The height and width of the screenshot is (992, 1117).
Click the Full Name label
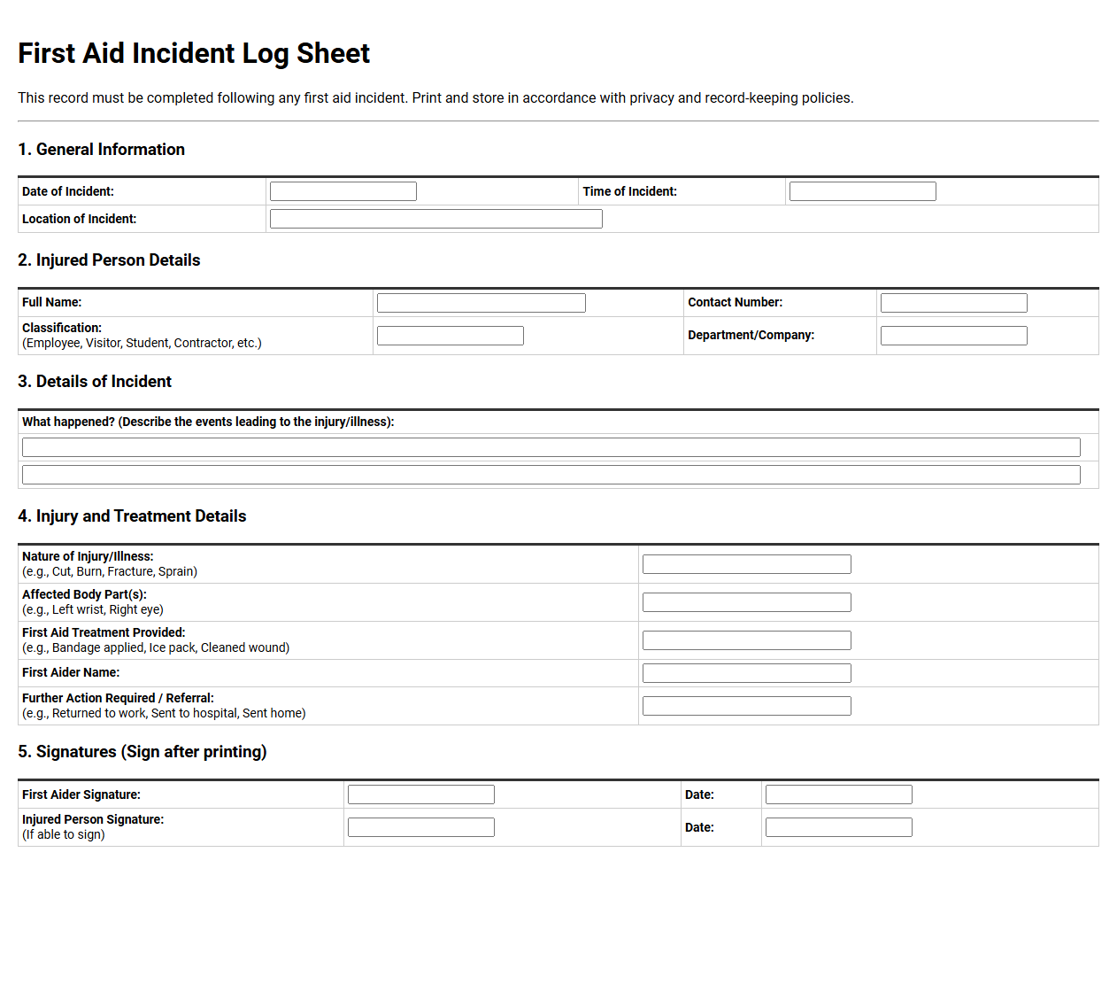52,302
